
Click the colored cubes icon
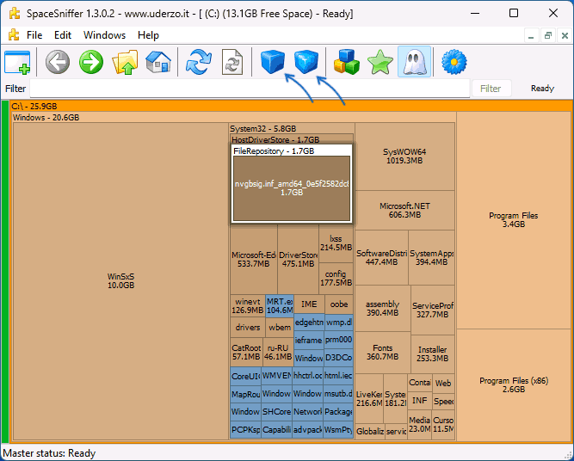[347, 62]
